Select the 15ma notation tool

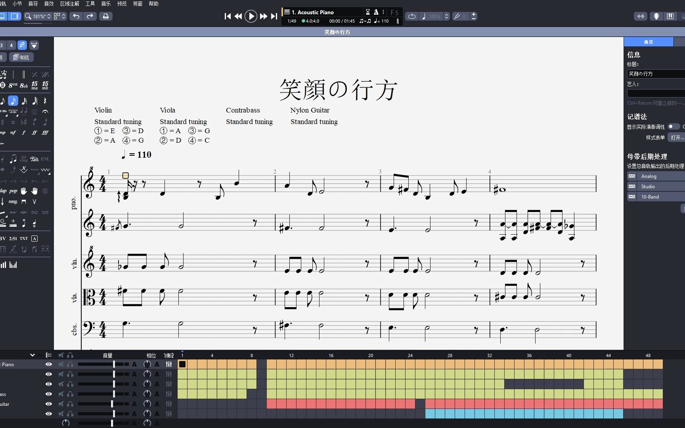(x=34, y=85)
